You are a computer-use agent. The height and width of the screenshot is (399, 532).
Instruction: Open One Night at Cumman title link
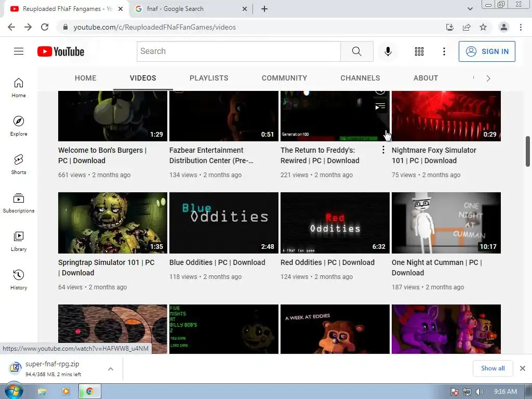(436, 268)
